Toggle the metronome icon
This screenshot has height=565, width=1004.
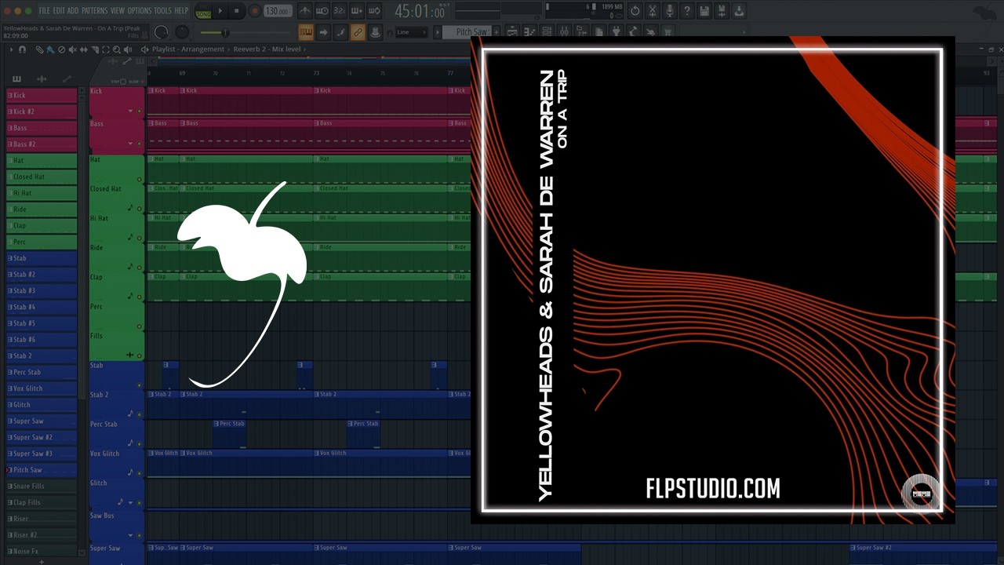click(x=304, y=11)
